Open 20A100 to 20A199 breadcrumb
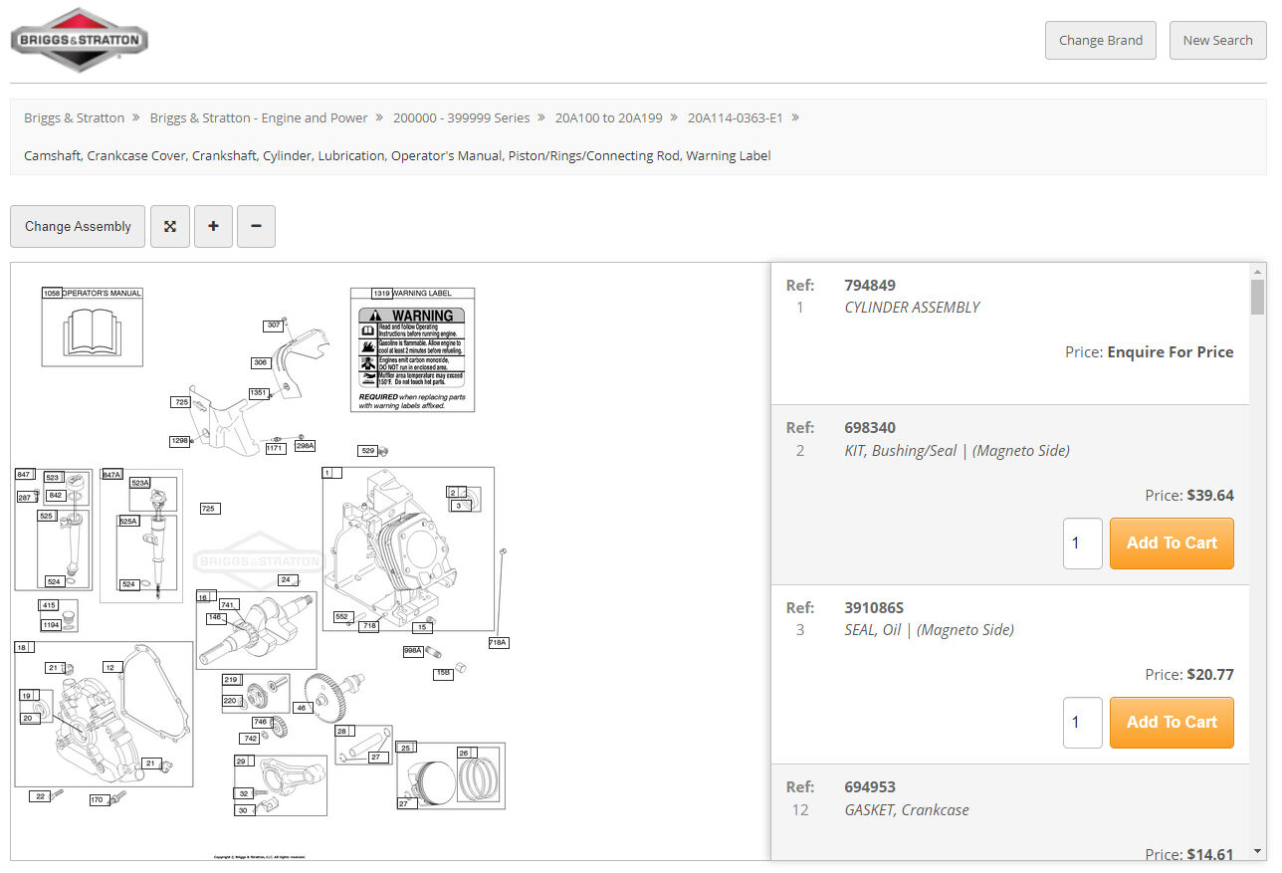Screen dimensions: 1282x873 coord(608,117)
